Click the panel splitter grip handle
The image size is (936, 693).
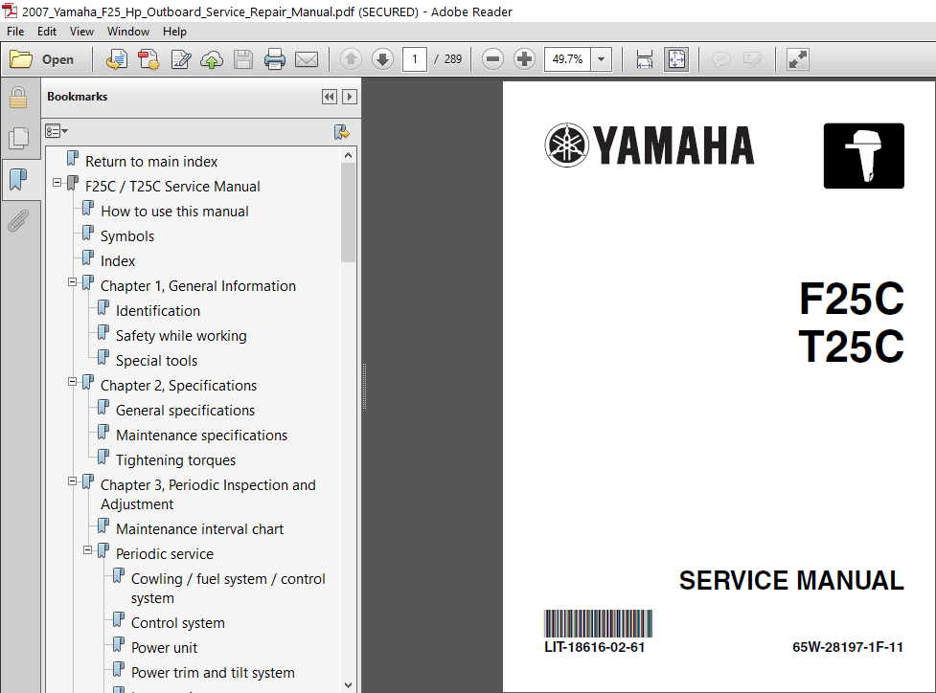[364, 387]
